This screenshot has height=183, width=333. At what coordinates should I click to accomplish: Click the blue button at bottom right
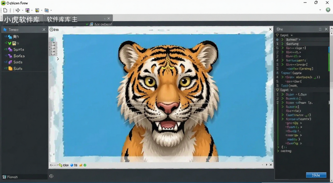point(316,175)
